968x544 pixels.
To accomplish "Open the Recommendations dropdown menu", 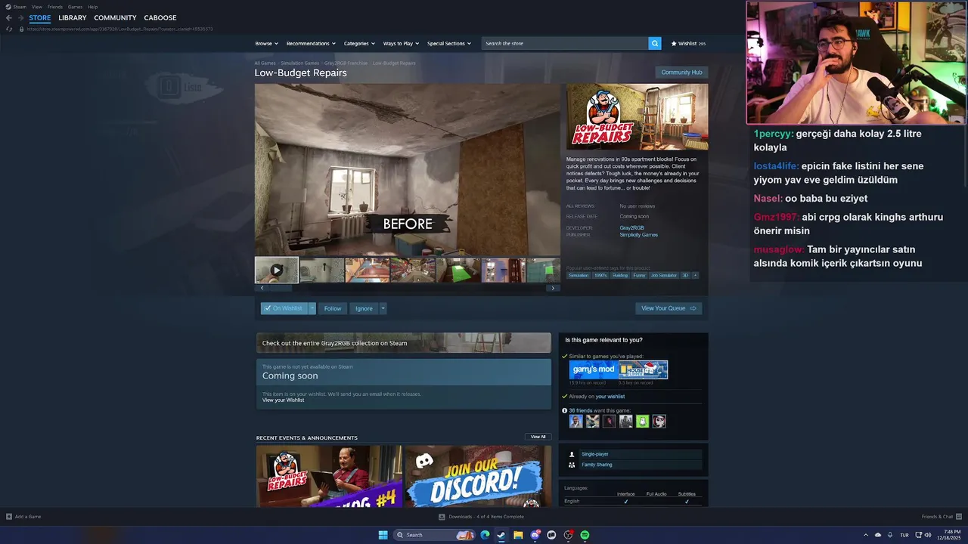I will click(x=310, y=43).
